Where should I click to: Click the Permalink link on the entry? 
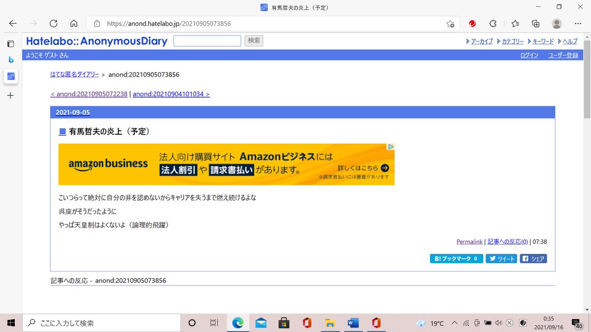pos(469,241)
